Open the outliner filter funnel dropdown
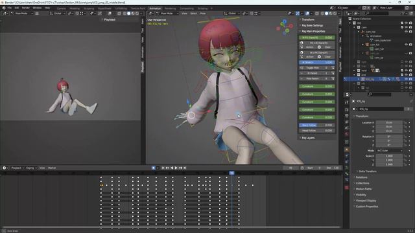This screenshot has width=415, height=233. pyautogui.click(x=404, y=13)
